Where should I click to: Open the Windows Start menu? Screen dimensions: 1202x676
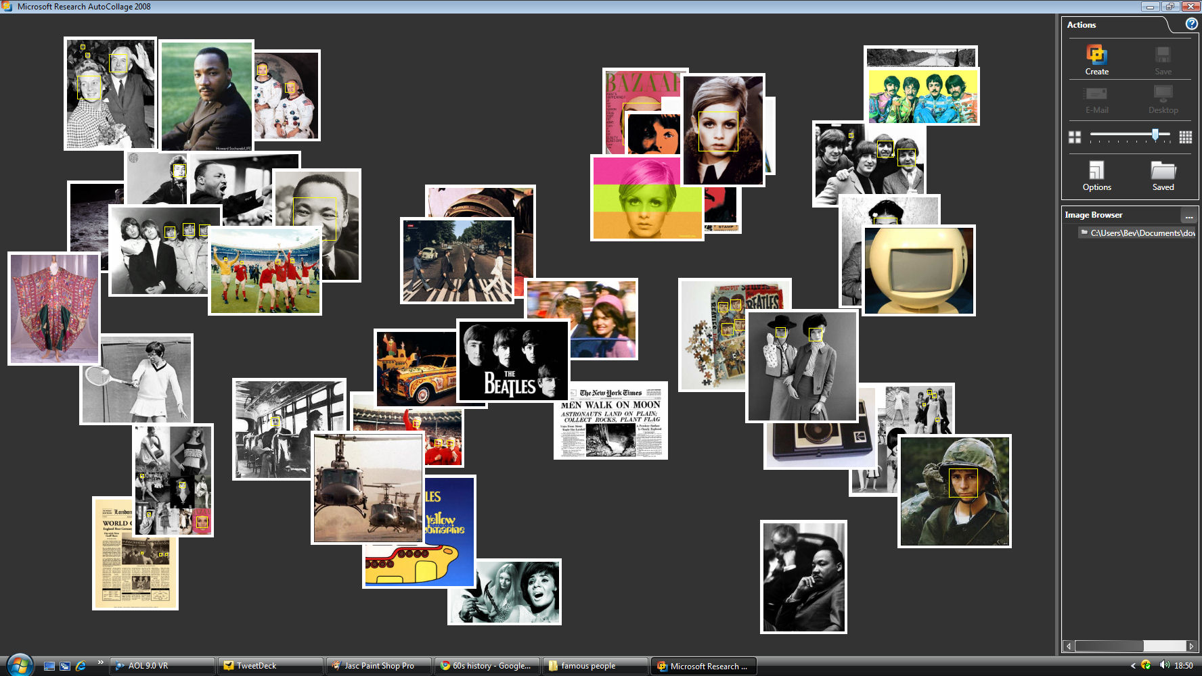coord(19,665)
